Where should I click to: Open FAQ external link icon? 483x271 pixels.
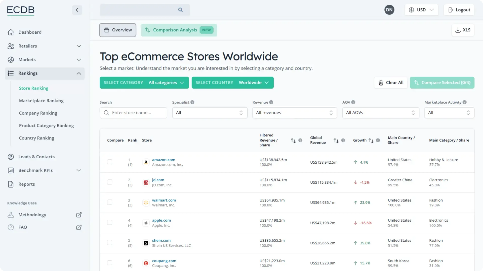[x=79, y=227]
